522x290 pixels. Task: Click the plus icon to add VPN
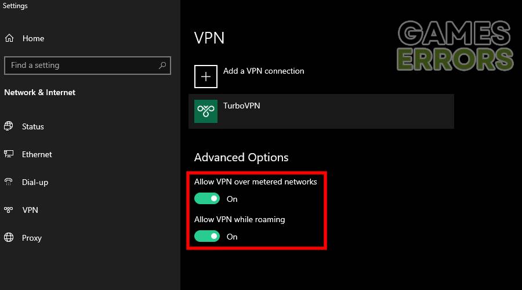(x=206, y=77)
